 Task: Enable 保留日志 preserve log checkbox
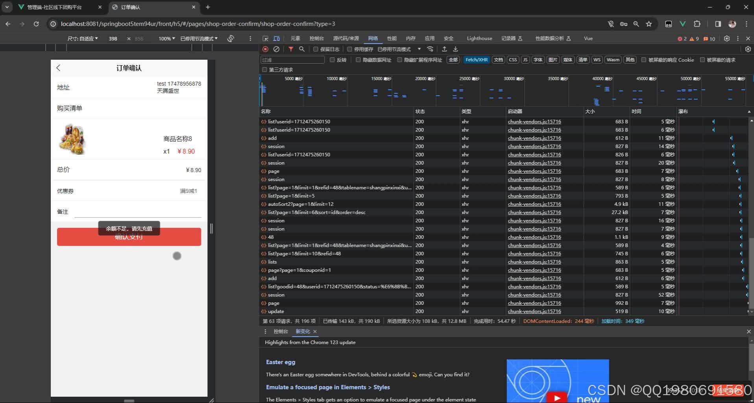(x=316, y=49)
